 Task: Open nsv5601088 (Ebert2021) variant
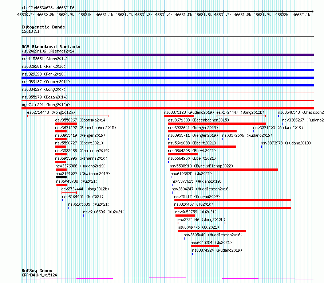(192, 143)
